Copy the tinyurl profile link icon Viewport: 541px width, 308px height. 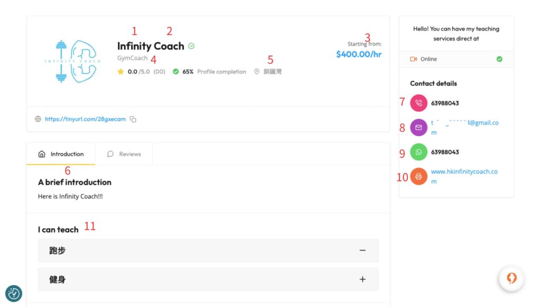[133, 119]
